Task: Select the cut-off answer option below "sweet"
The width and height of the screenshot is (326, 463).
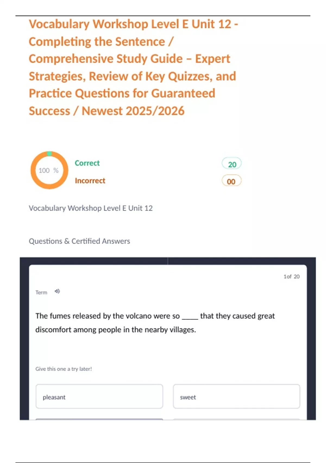Action: (236, 419)
